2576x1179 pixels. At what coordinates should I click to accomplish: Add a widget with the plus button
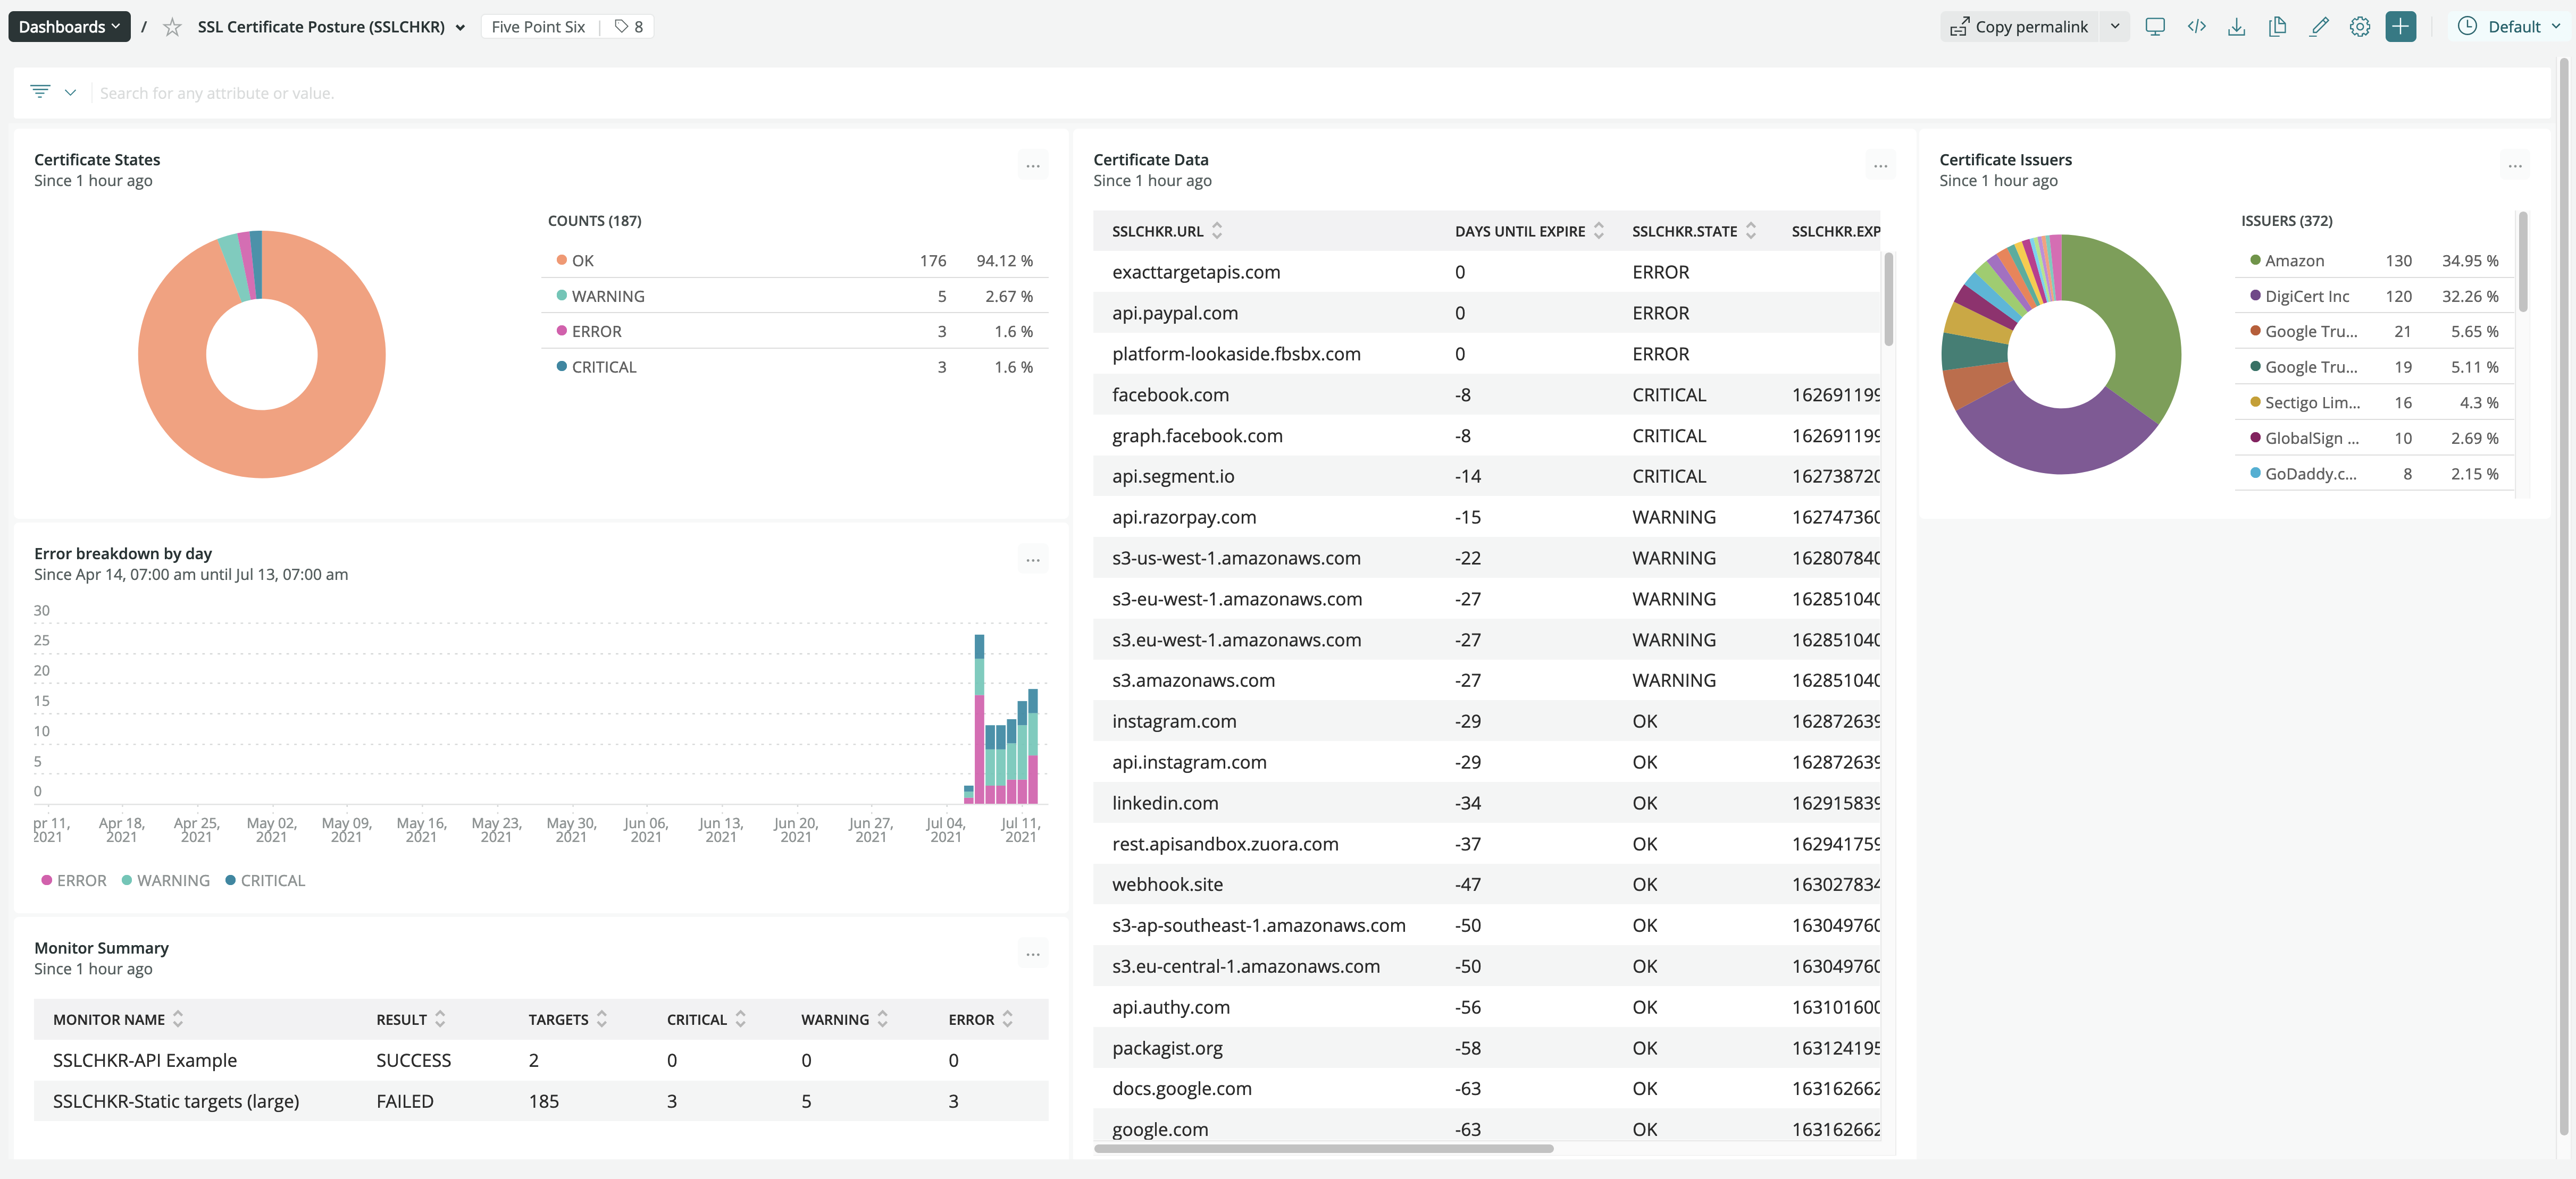click(2400, 27)
